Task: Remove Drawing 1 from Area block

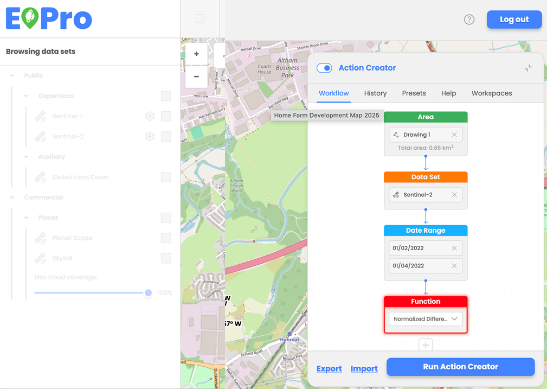Action: click(454, 135)
